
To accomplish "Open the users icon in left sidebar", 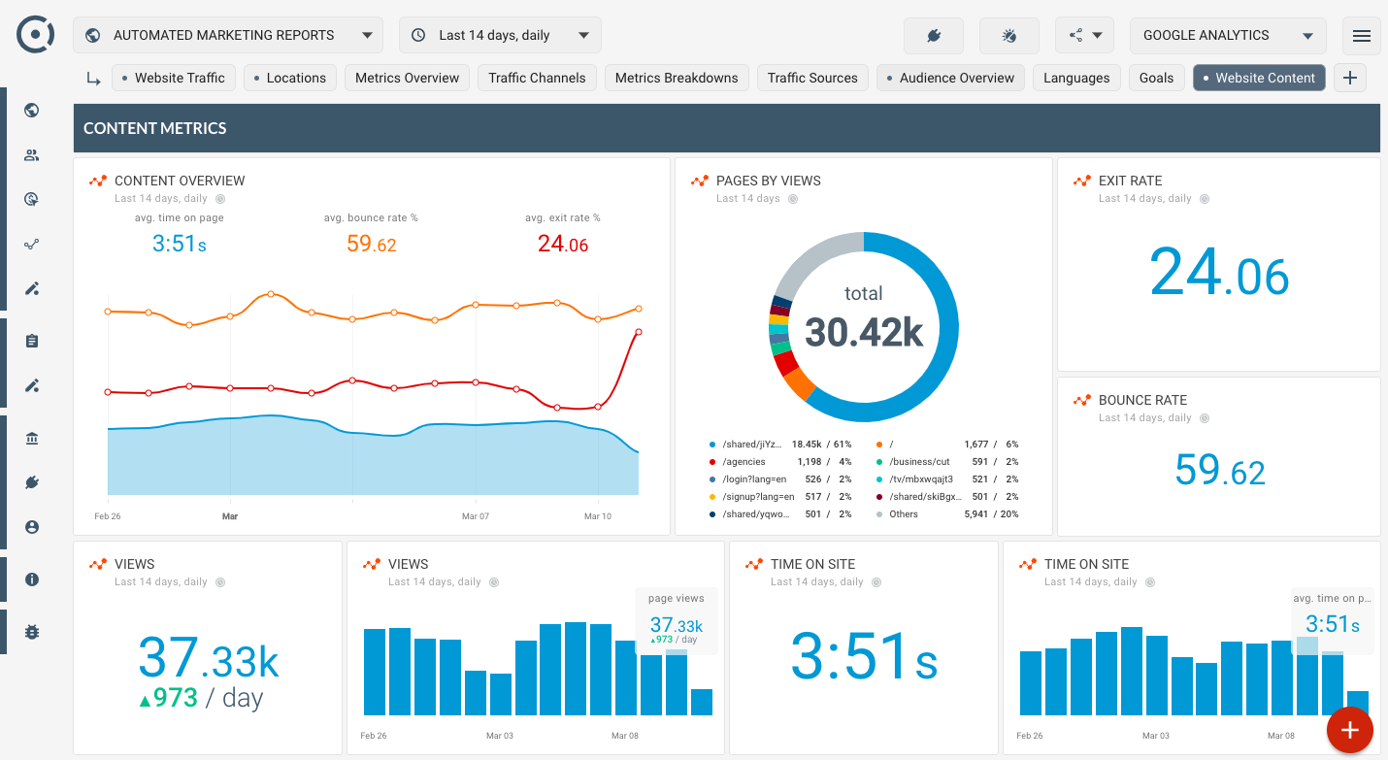I will click(x=32, y=155).
